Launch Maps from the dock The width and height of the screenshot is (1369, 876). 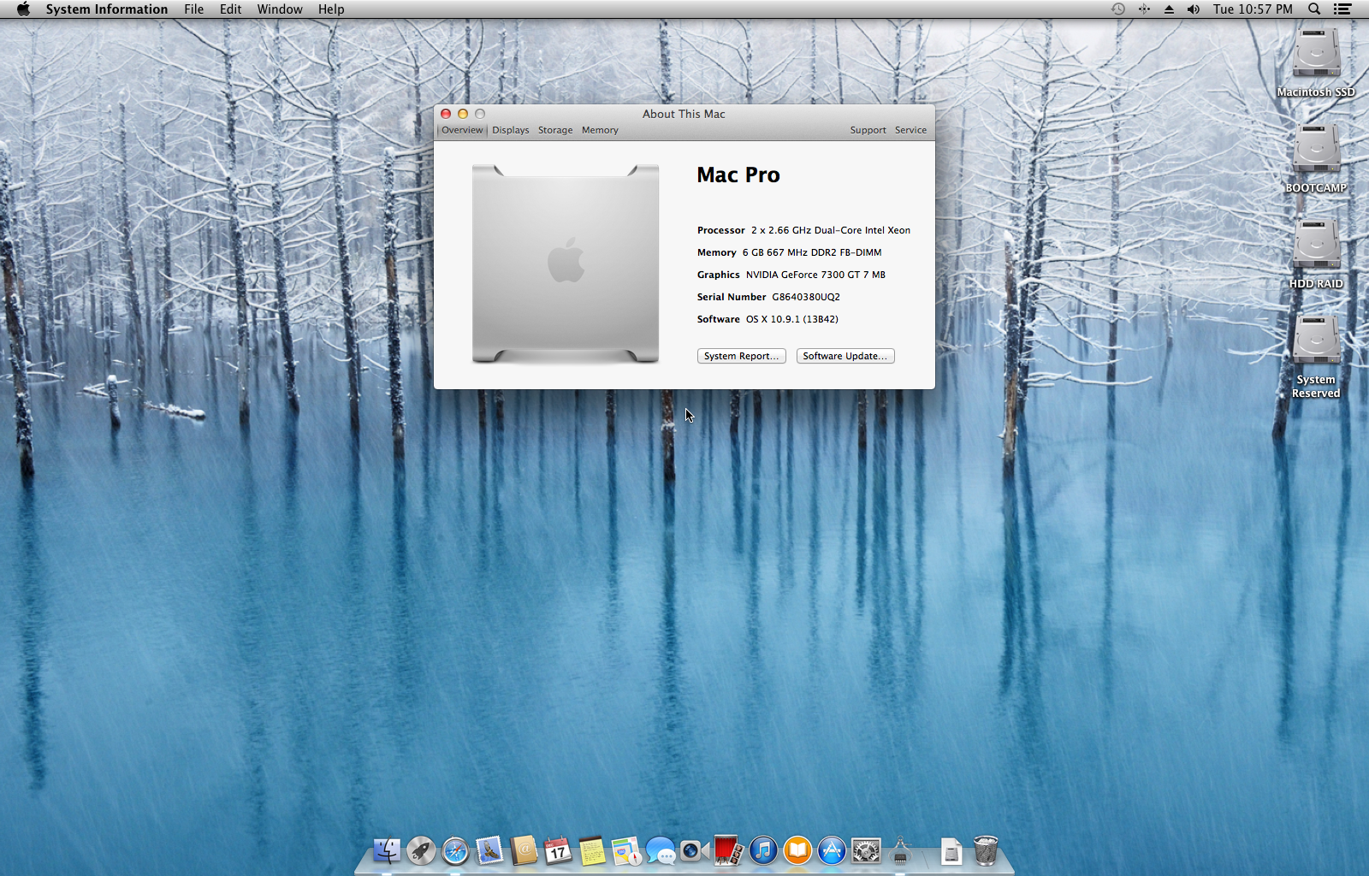tap(626, 850)
